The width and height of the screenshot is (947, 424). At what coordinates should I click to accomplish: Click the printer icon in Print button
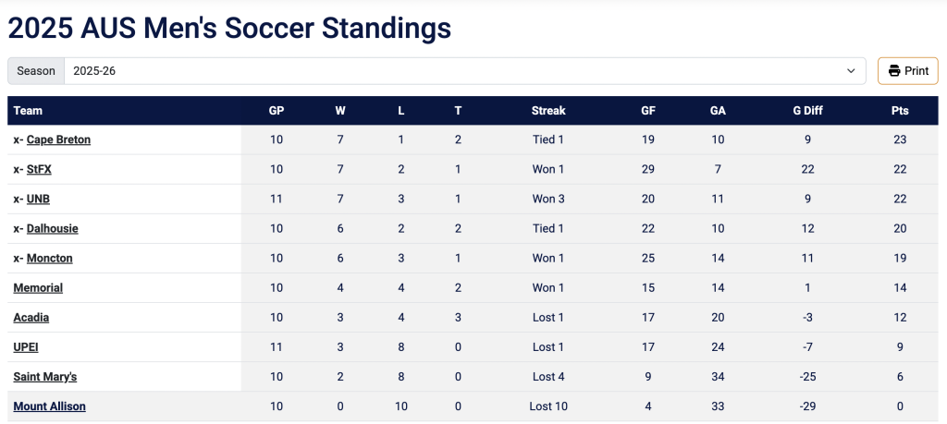click(894, 71)
